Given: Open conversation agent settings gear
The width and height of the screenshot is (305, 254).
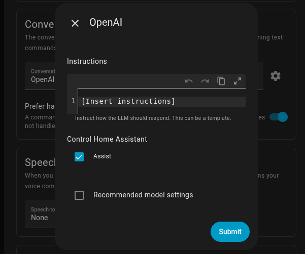Looking at the screenshot, I should (276, 76).
